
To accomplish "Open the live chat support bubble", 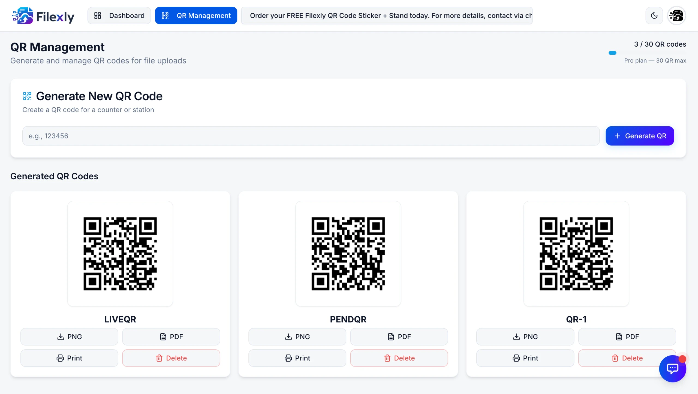I will [x=672, y=369].
